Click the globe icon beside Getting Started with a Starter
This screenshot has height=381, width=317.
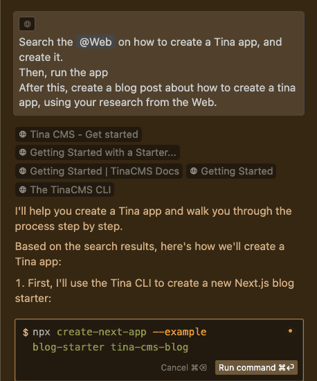[23, 152]
